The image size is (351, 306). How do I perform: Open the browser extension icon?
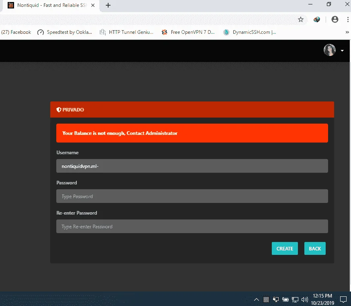(x=316, y=19)
